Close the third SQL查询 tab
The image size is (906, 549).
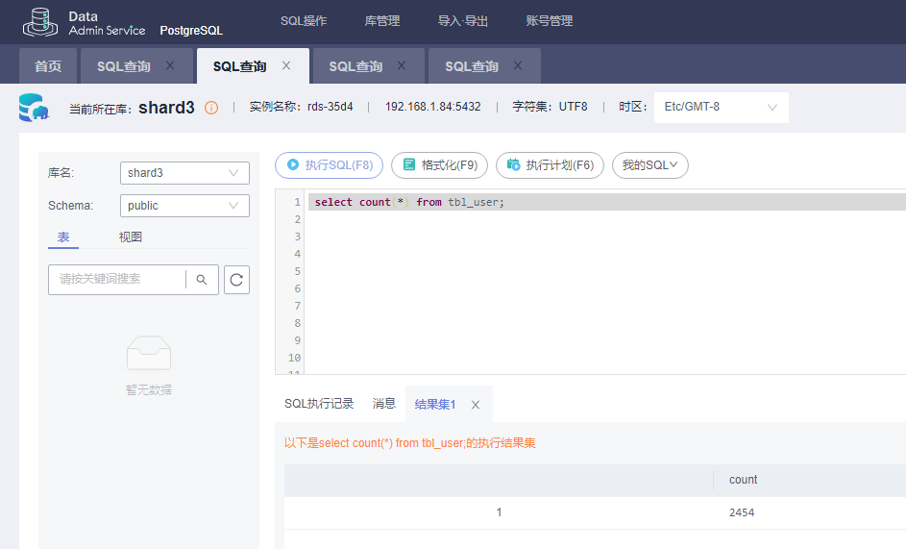tap(402, 66)
